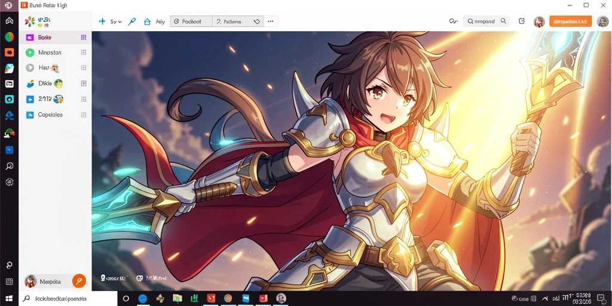The width and height of the screenshot is (612, 306).
Task: Open the home icon in dark left rail
Action: click(10, 21)
